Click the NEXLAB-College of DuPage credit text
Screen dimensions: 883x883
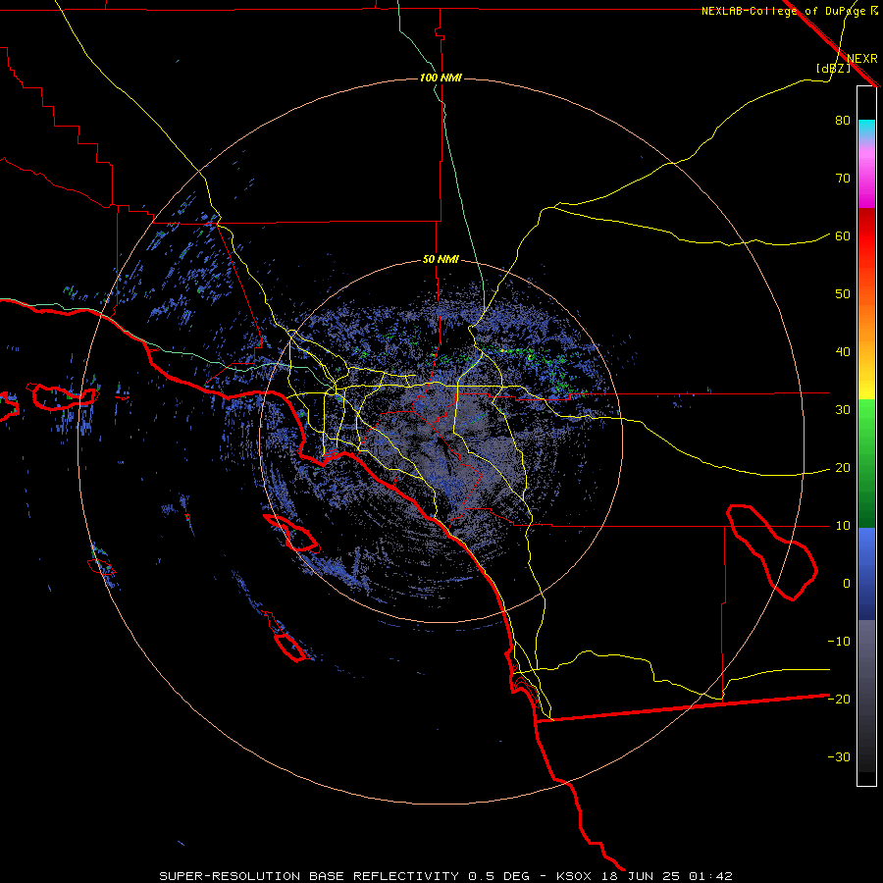point(783,11)
